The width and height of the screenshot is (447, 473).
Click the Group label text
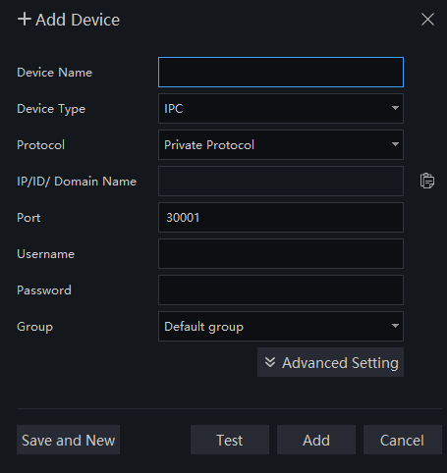(x=34, y=327)
